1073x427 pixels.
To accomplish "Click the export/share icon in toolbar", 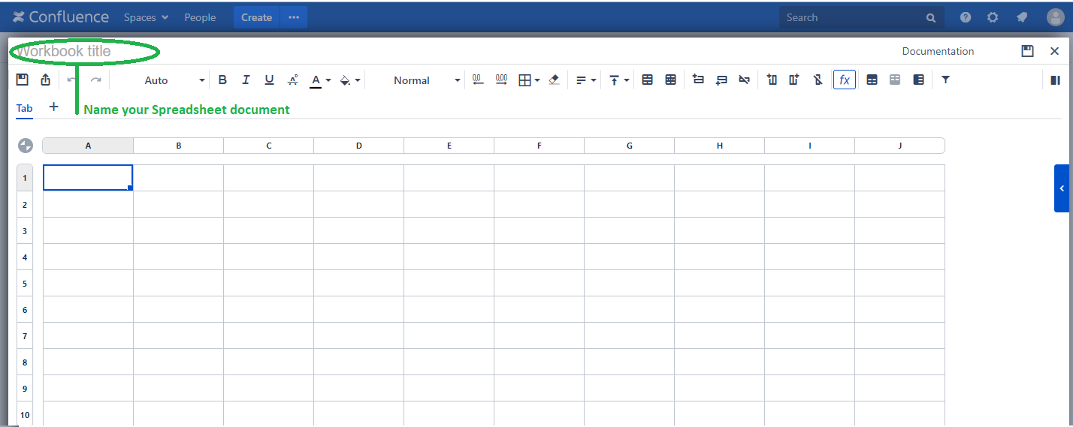I will click(x=46, y=80).
